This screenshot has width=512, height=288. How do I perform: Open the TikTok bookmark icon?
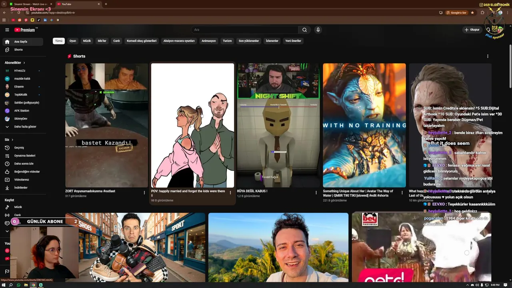click(39, 20)
